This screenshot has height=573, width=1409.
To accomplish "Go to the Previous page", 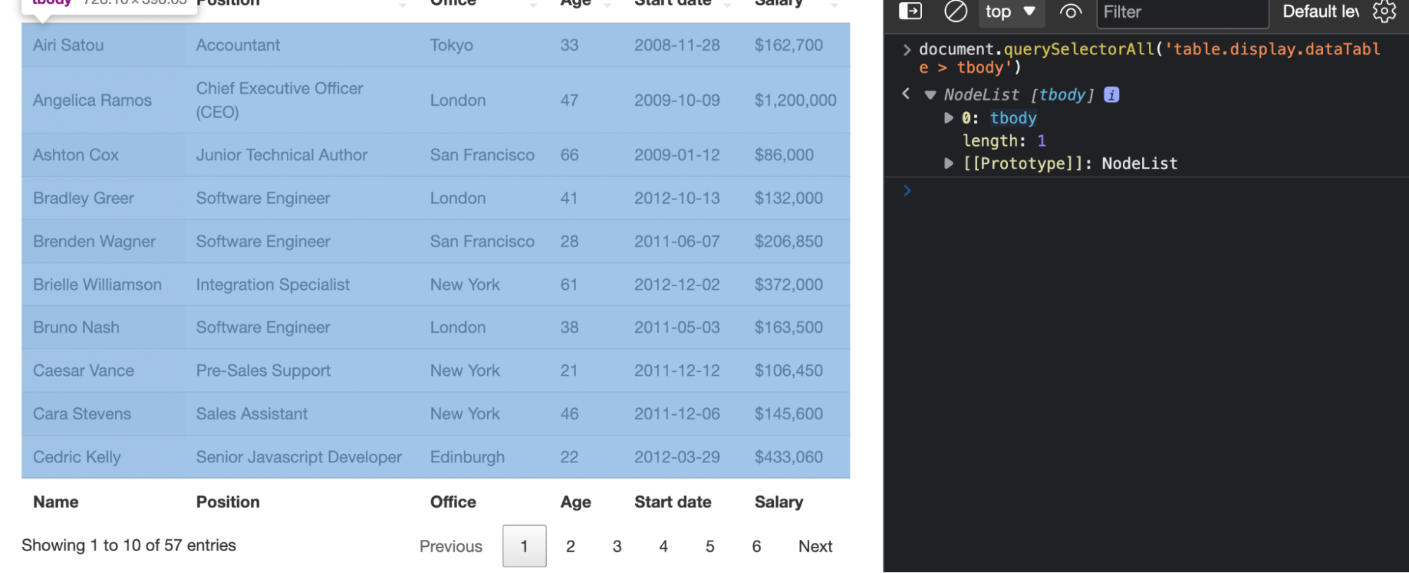I will [x=450, y=546].
